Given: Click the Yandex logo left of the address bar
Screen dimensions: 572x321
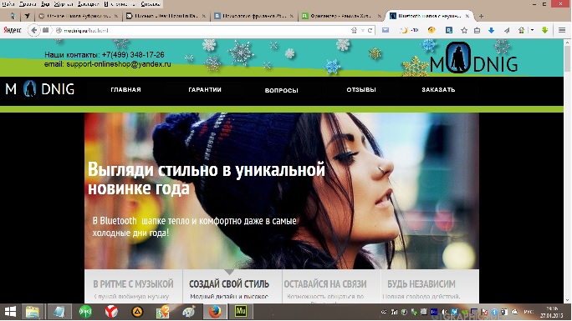Looking at the screenshot, I should [x=13, y=30].
